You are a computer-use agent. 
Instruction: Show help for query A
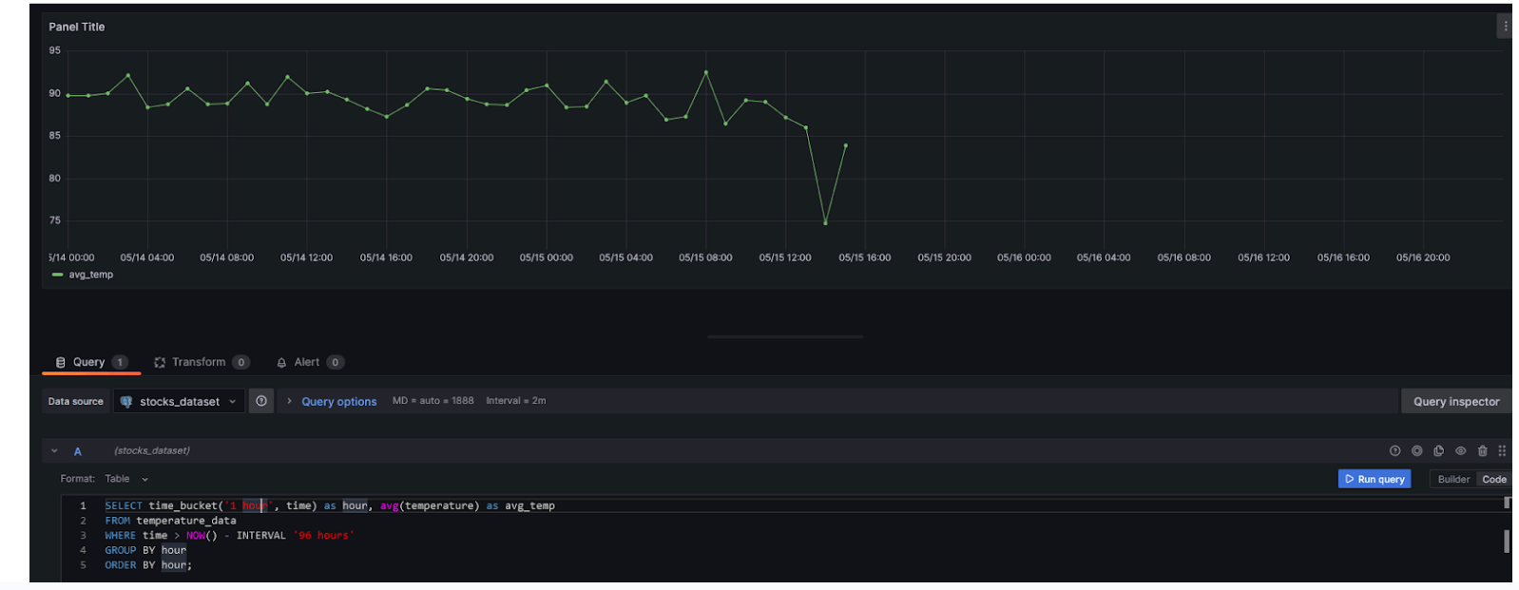[x=1394, y=451]
